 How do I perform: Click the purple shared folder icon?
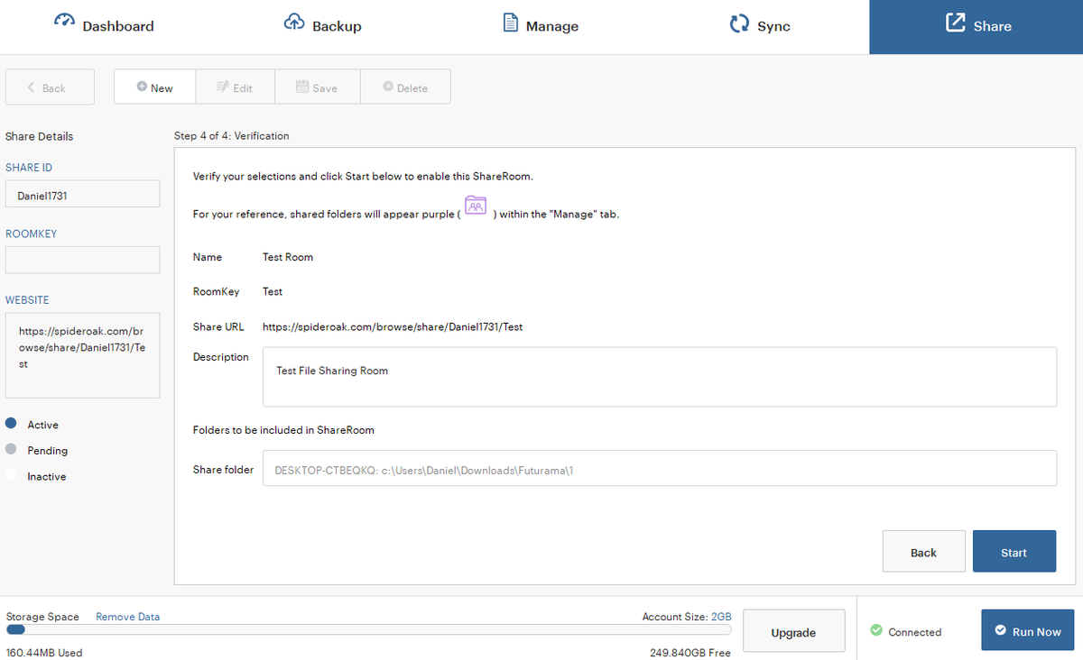(476, 206)
